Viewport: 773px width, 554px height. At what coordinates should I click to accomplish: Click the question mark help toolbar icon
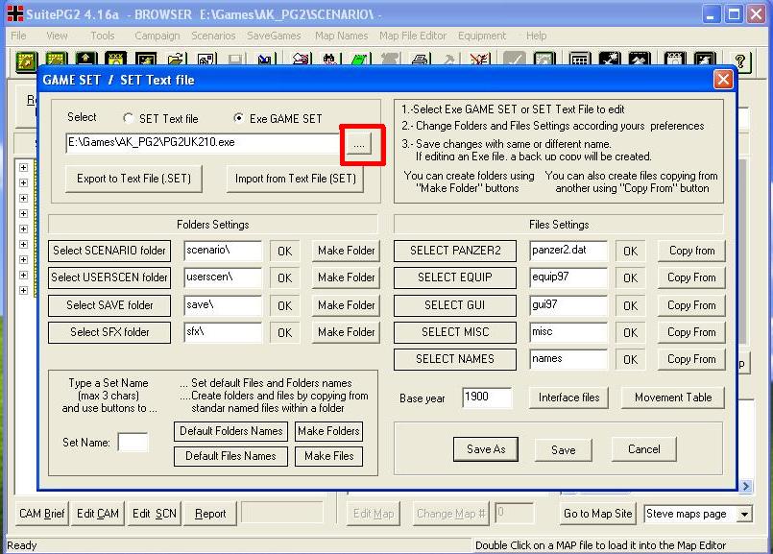tap(739, 61)
